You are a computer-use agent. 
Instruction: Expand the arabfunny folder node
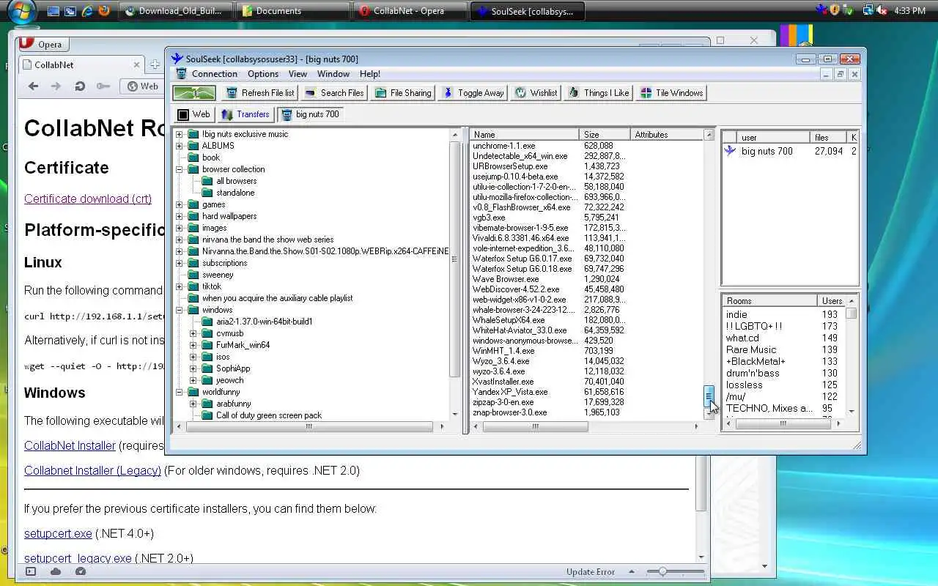[193, 404]
